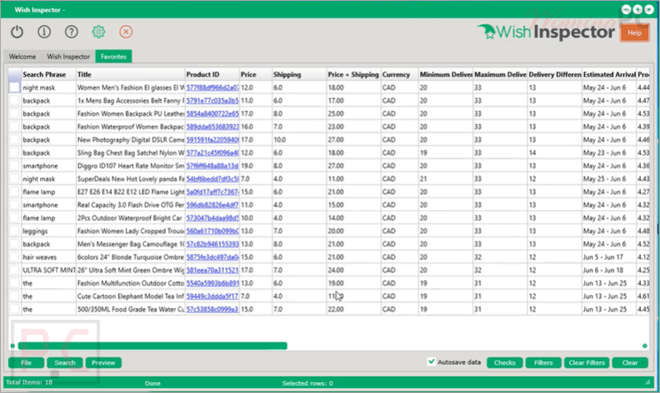Click the scrollbar left arrow dot

tap(12, 346)
